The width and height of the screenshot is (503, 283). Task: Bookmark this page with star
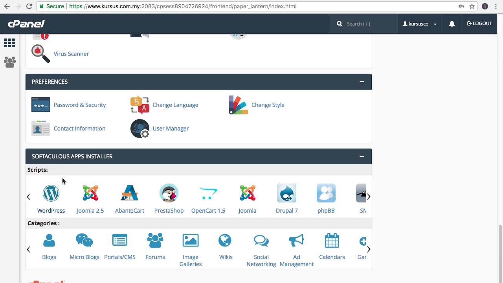pyautogui.click(x=472, y=6)
